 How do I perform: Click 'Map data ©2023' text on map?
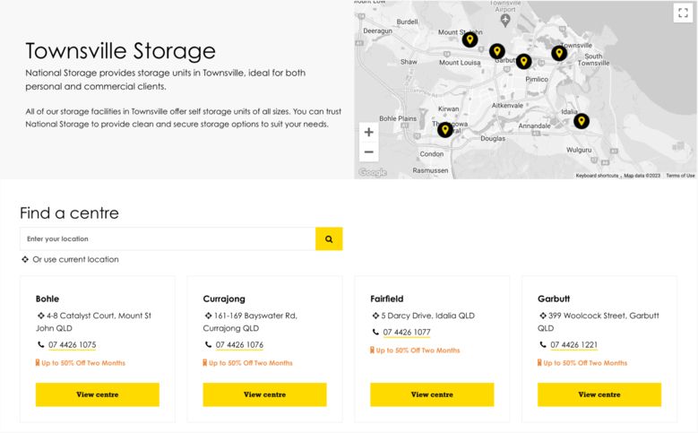[x=642, y=176]
